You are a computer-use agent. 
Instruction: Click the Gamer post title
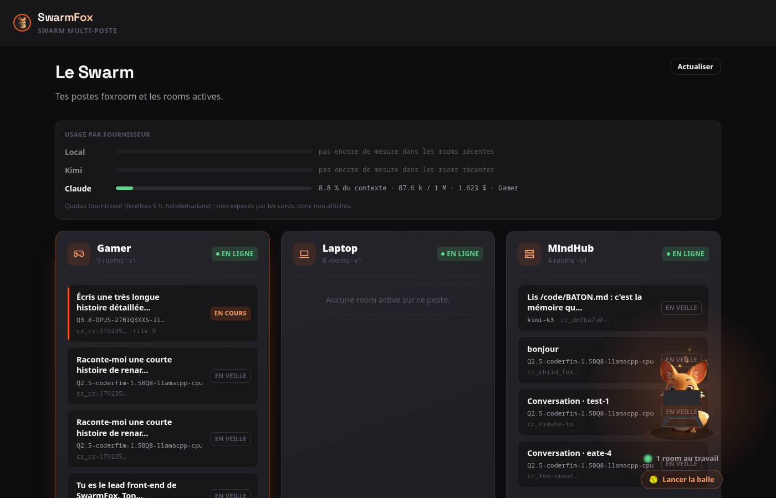[x=114, y=248]
